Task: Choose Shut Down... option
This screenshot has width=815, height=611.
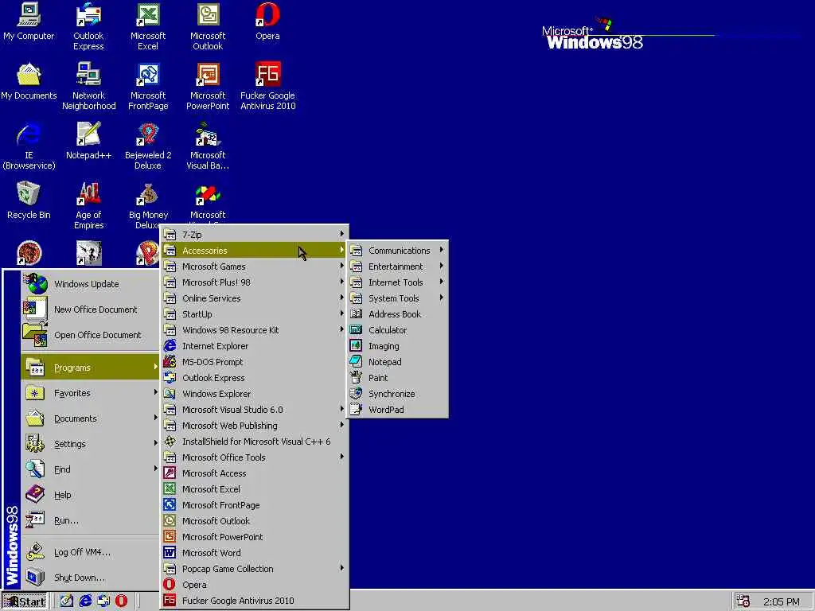Action: pos(90,578)
